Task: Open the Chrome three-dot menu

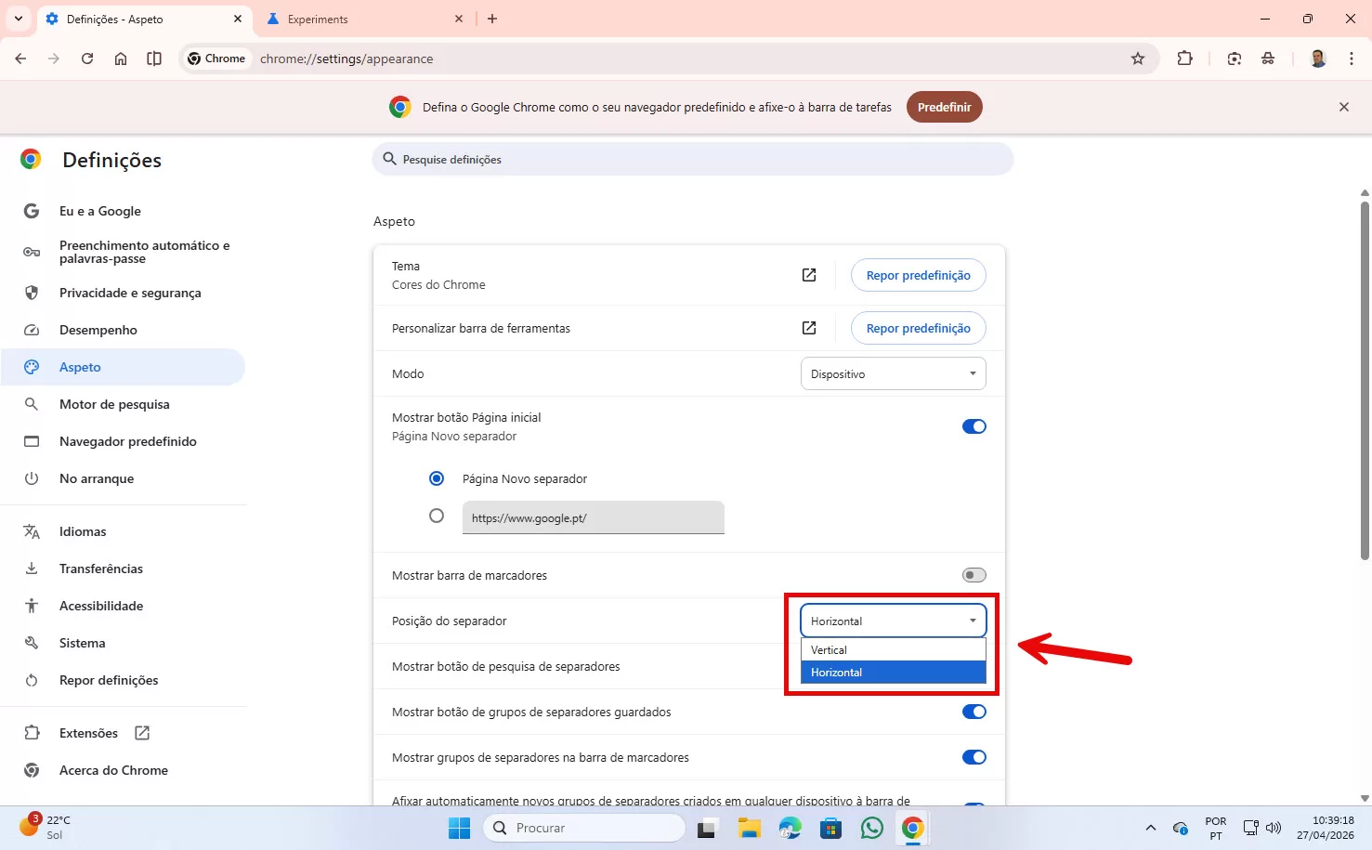Action: (1351, 59)
